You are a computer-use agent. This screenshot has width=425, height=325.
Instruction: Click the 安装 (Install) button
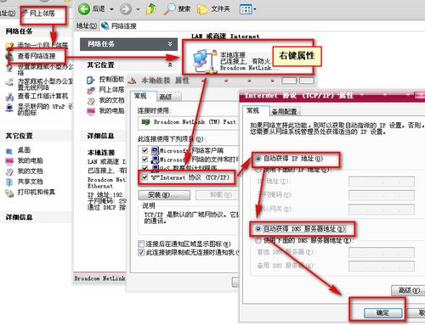click(164, 195)
